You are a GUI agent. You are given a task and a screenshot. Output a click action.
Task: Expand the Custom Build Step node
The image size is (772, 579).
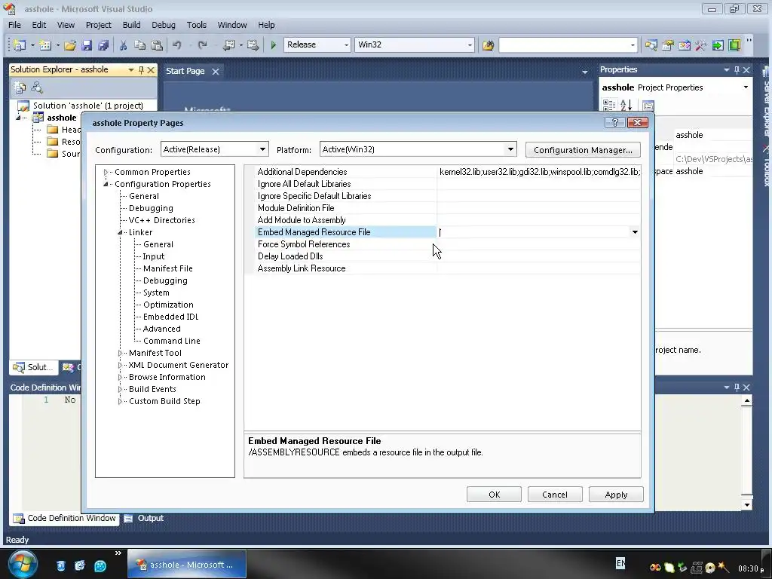tap(120, 401)
